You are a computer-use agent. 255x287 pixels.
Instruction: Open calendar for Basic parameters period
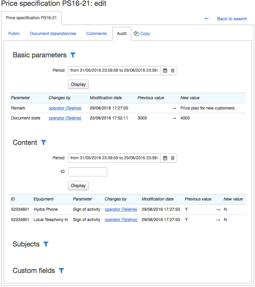(x=165, y=70)
